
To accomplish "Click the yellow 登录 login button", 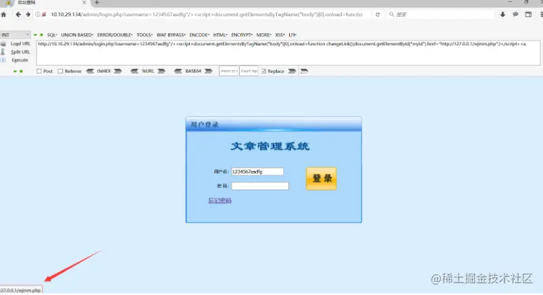I will [321, 179].
